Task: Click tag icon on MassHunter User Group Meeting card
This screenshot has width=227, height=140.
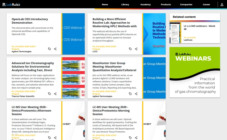Action: click(x=130, y=94)
